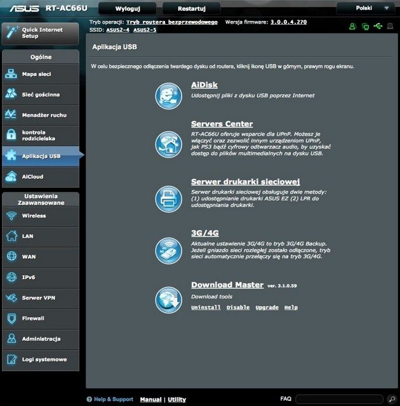Click the Logi systemowe notepad icon
The image size is (400, 406).
(11, 359)
